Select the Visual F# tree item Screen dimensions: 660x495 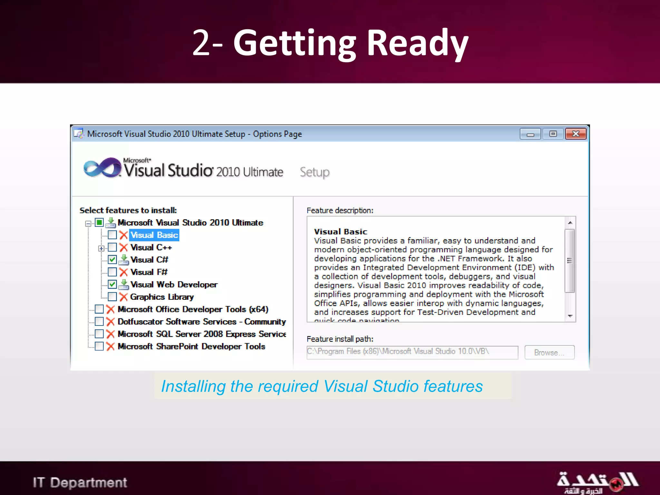pos(149,272)
